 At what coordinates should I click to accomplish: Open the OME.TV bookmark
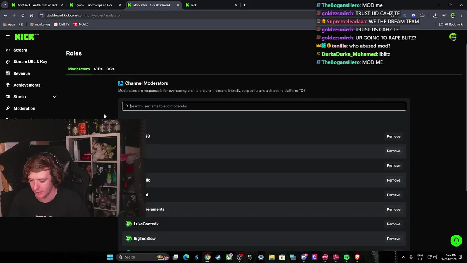(x=61, y=24)
